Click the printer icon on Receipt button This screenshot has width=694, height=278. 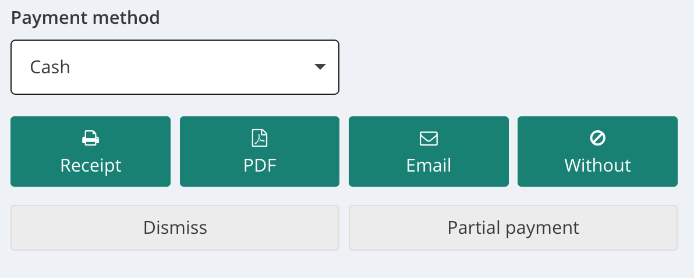pos(90,138)
